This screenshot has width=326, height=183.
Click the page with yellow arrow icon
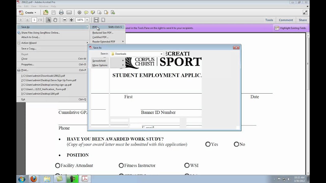[106, 12]
